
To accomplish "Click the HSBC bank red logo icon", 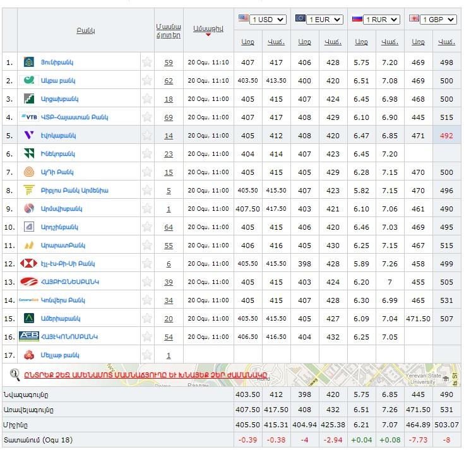I will (x=29, y=264).
